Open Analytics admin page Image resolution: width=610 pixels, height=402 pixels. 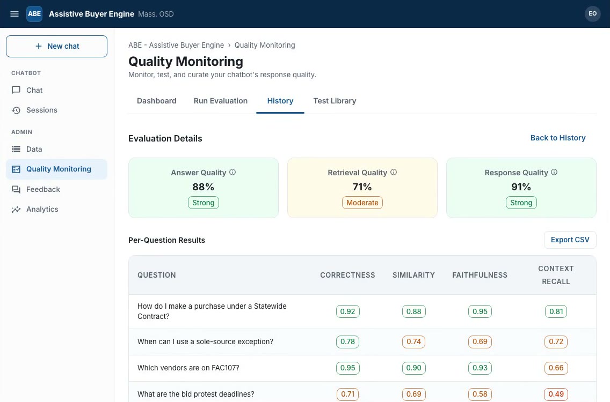[x=56, y=210]
